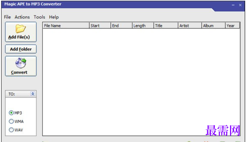Collapse the TO: panel with the chevron

pyautogui.click(x=33, y=94)
